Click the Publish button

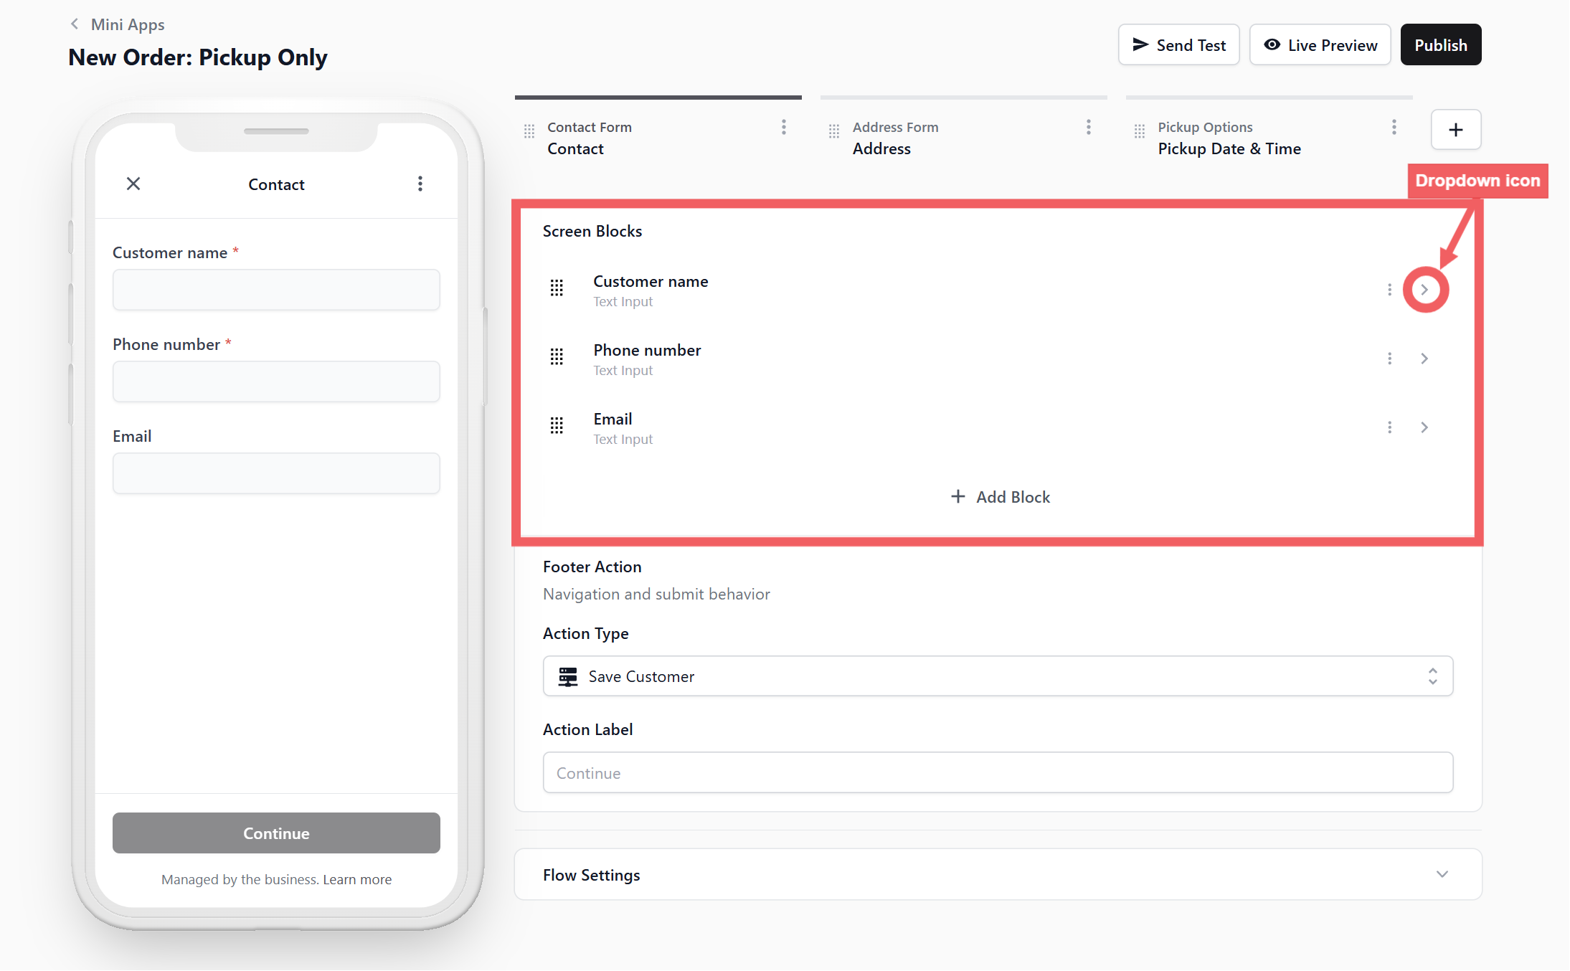point(1440,45)
